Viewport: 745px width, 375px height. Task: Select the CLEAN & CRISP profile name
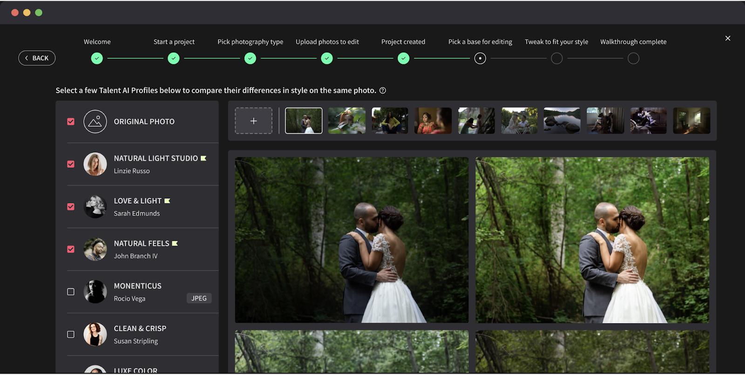[140, 328]
